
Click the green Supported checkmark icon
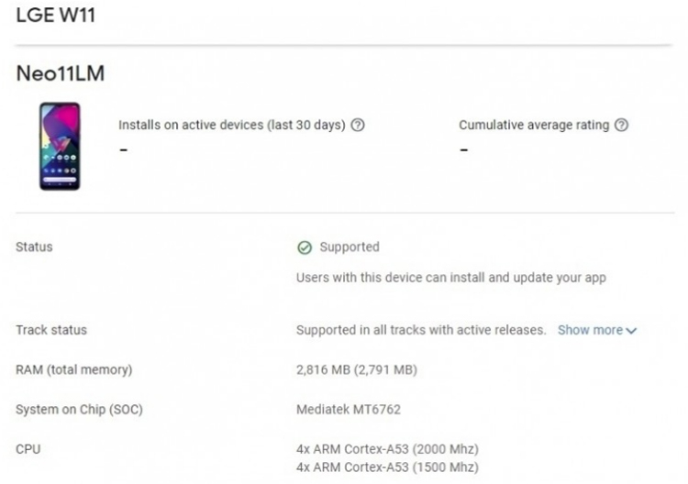pos(305,247)
